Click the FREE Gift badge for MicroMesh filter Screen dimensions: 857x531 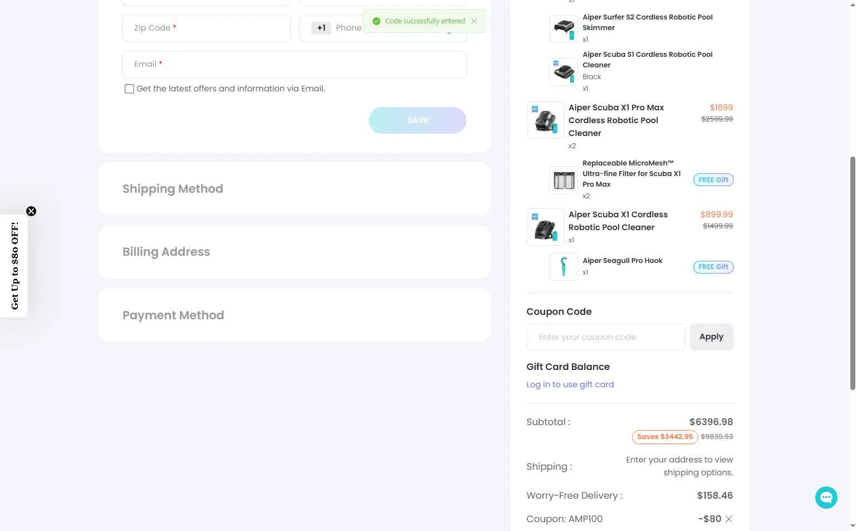[713, 180]
